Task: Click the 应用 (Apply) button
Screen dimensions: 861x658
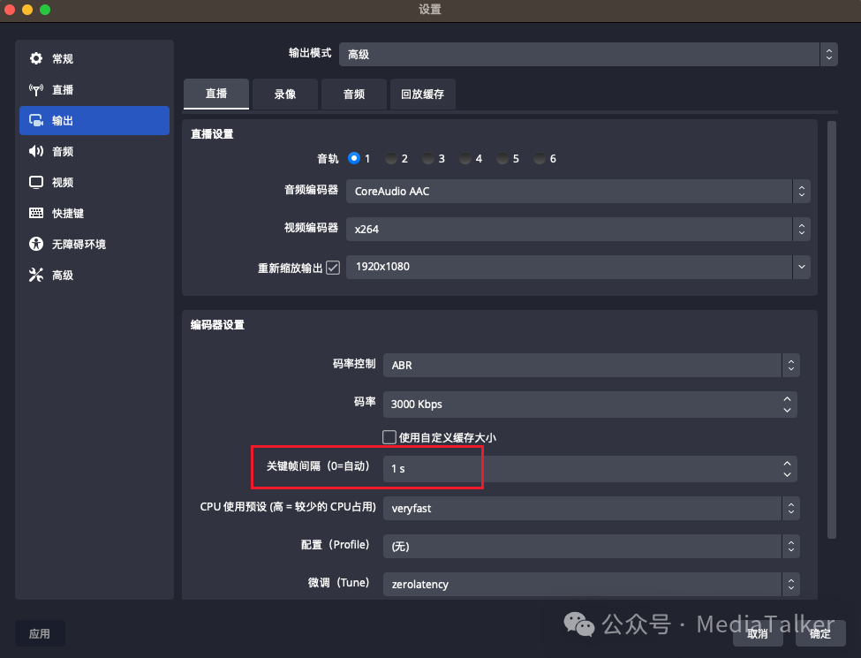Action: pyautogui.click(x=40, y=633)
